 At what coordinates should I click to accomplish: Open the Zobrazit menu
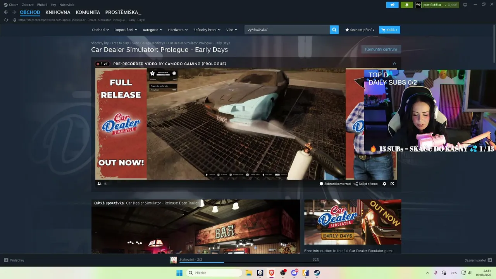[28, 5]
